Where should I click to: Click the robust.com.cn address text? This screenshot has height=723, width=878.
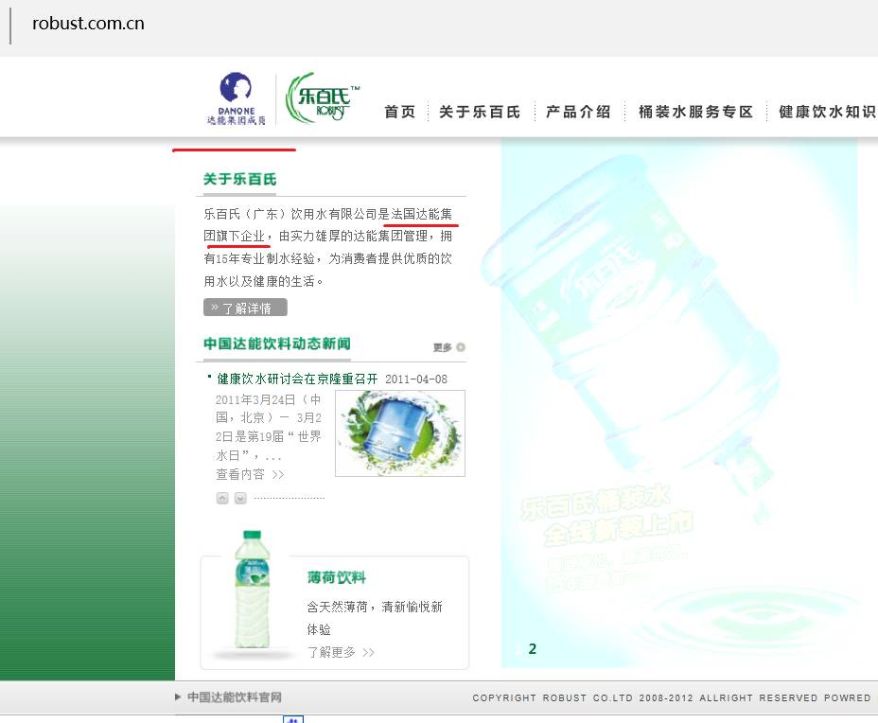click(x=88, y=23)
